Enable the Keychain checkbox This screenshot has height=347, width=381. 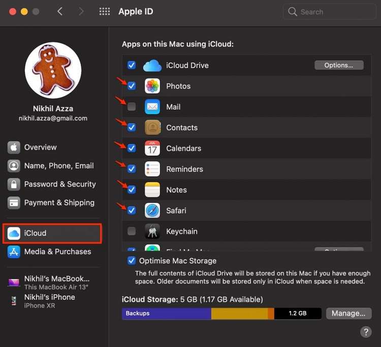[x=132, y=231]
